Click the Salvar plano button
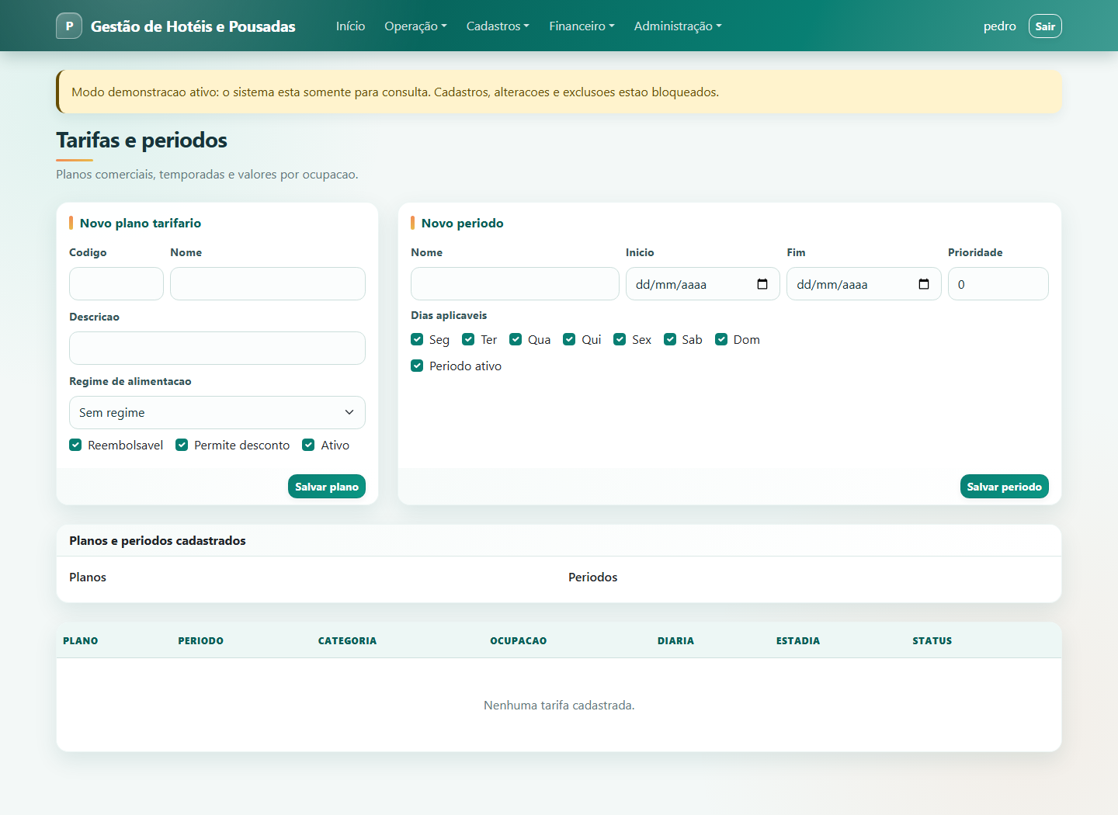The width and height of the screenshot is (1118, 815). pyautogui.click(x=327, y=487)
